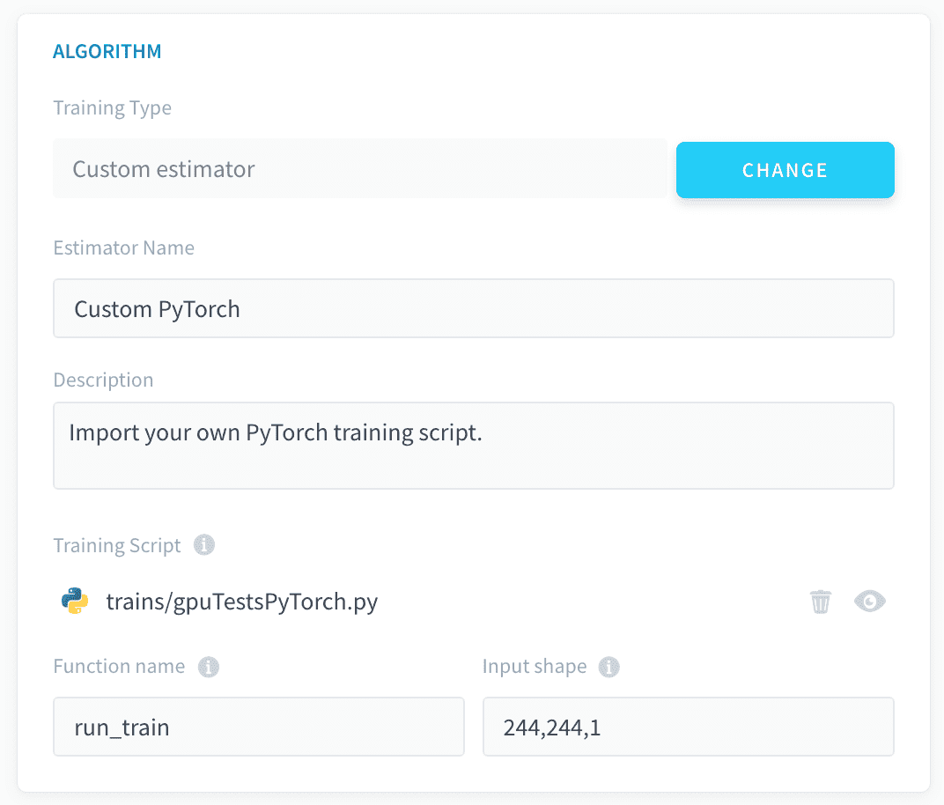Image resolution: width=944 pixels, height=805 pixels.
Task: Click the ALGORITHM section heading
Action: (x=107, y=52)
